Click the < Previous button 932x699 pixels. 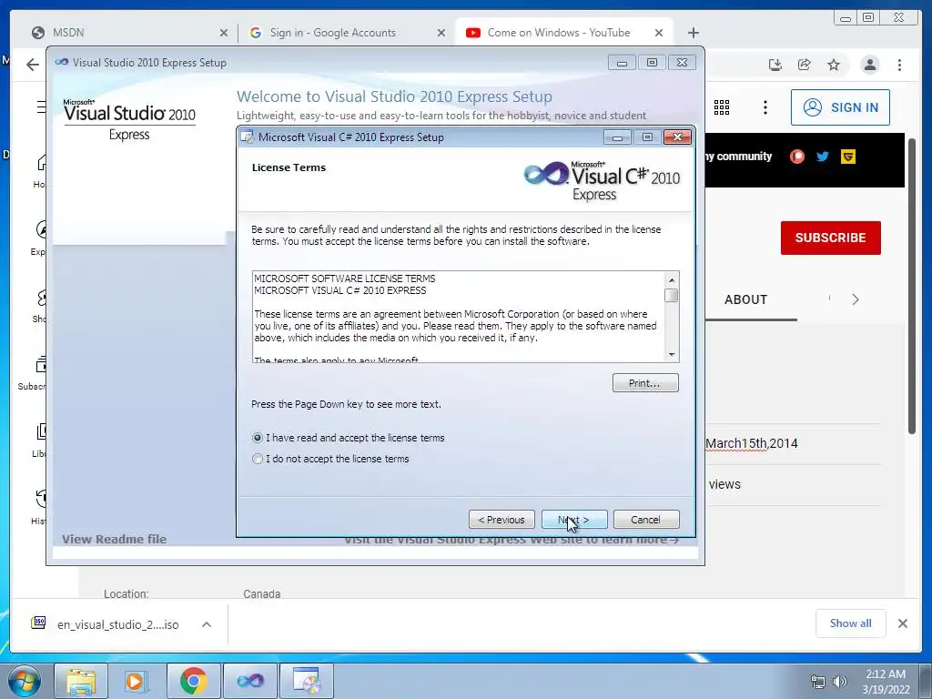501,520
